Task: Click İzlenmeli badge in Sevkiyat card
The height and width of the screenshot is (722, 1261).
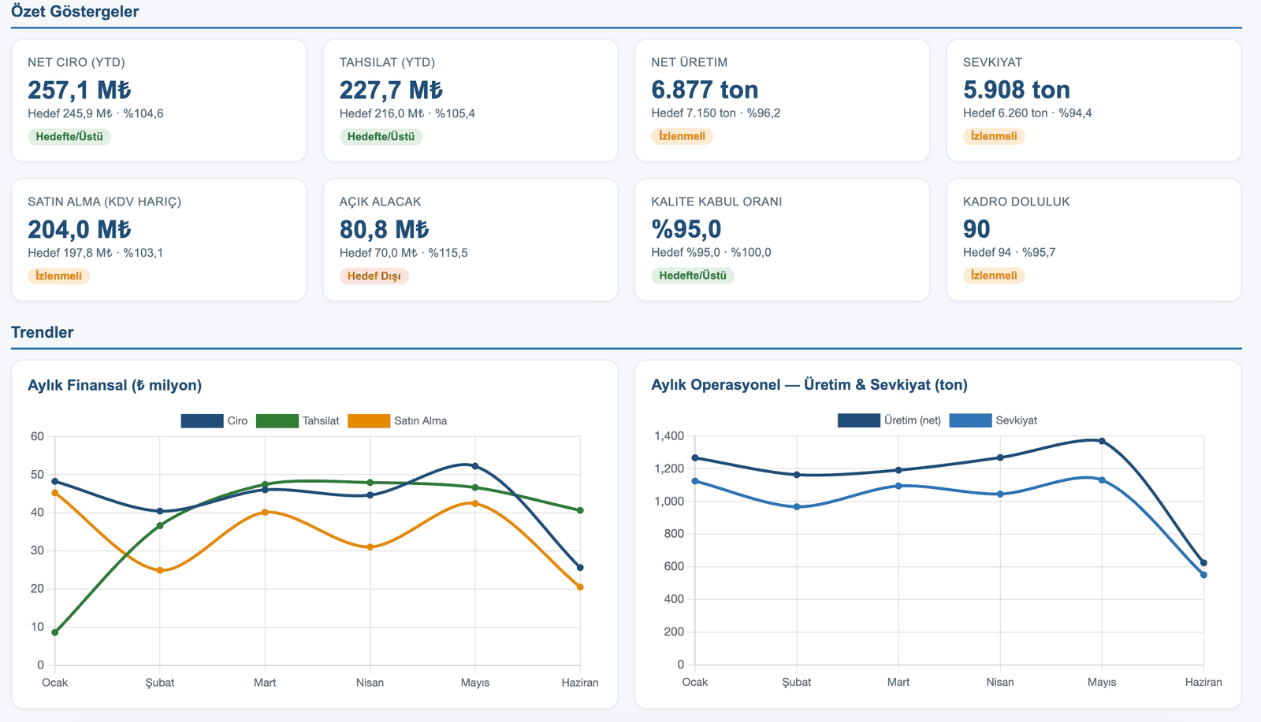Action: (x=994, y=136)
